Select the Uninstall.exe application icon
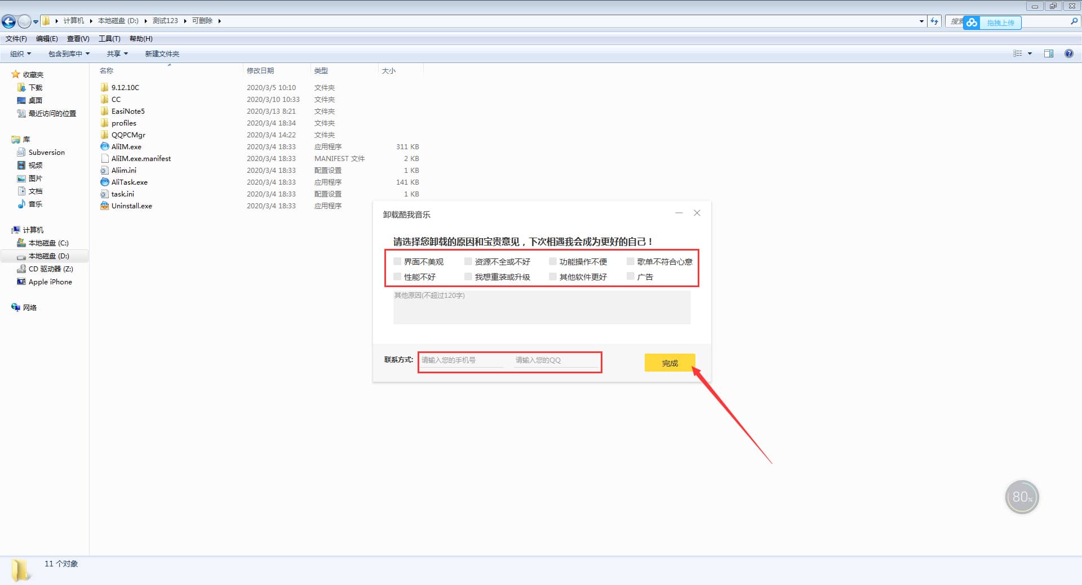Image resolution: width=1082 pixels, height=585 pixels. click(104, 206)
